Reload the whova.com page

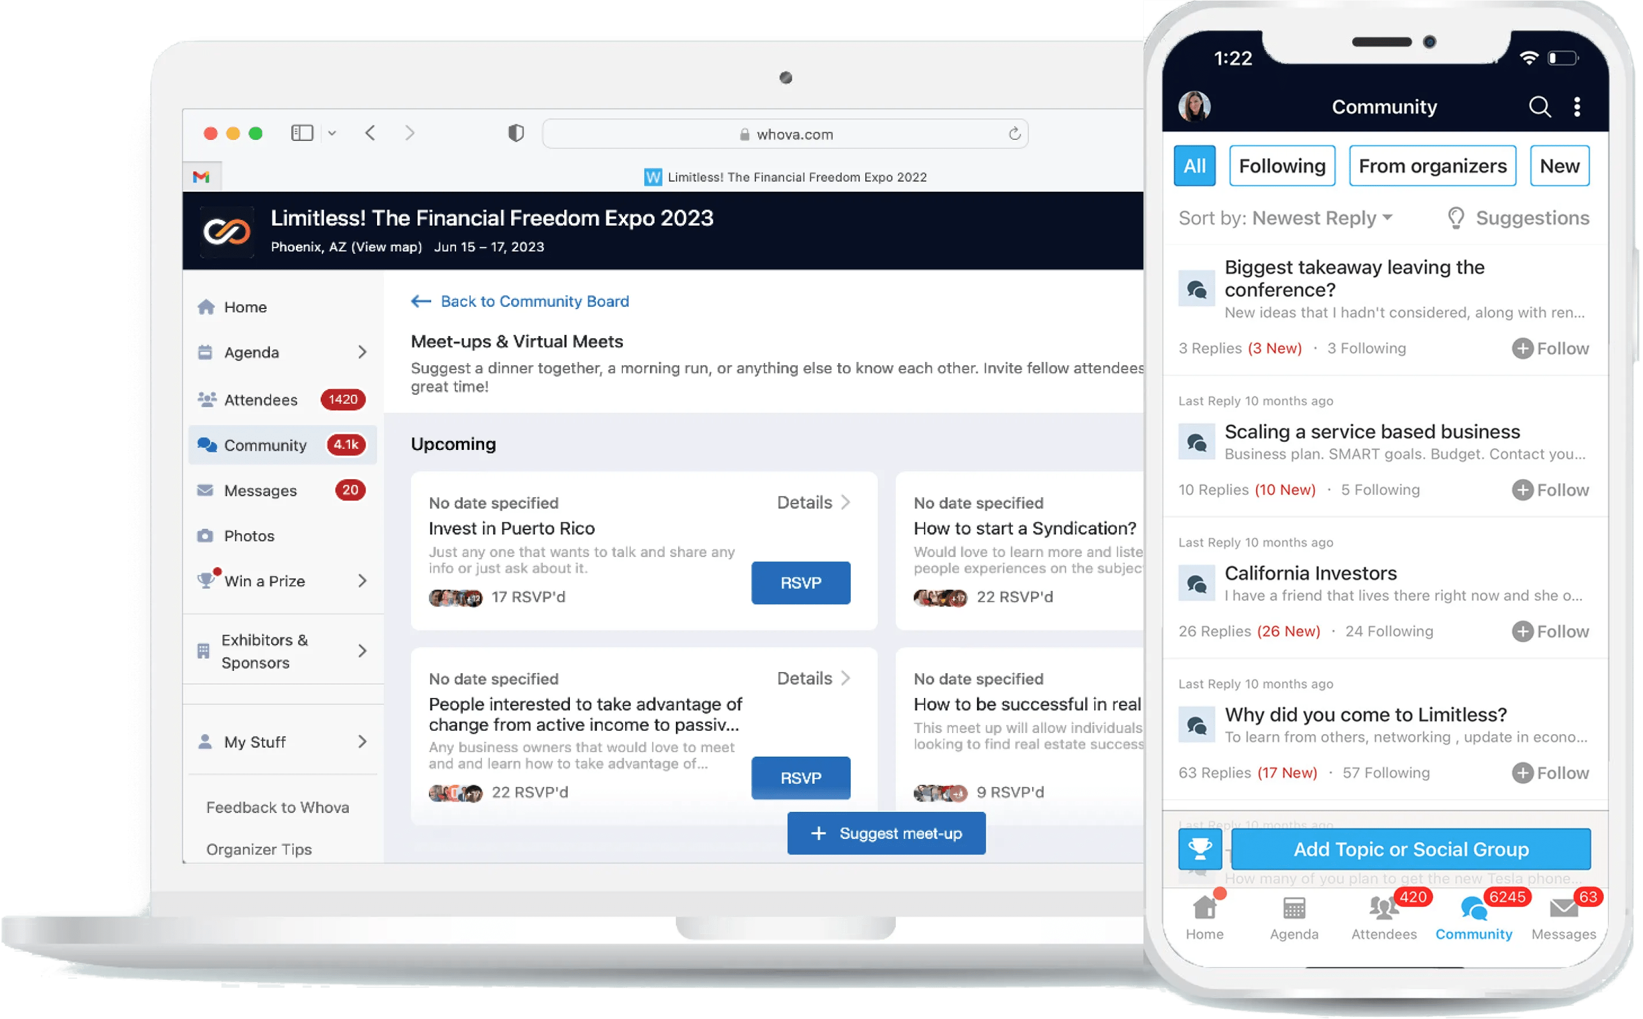click(x=1014, y=133)
